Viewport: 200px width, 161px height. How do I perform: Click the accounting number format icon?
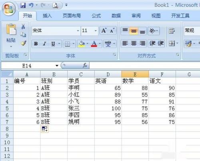[188, 44]
